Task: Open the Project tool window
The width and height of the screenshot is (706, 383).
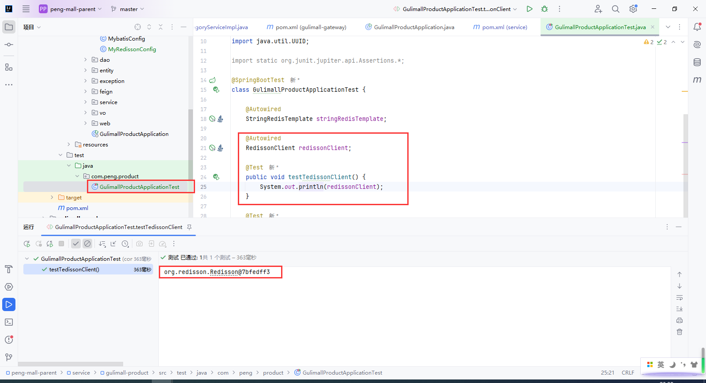Action: [9, 27]
